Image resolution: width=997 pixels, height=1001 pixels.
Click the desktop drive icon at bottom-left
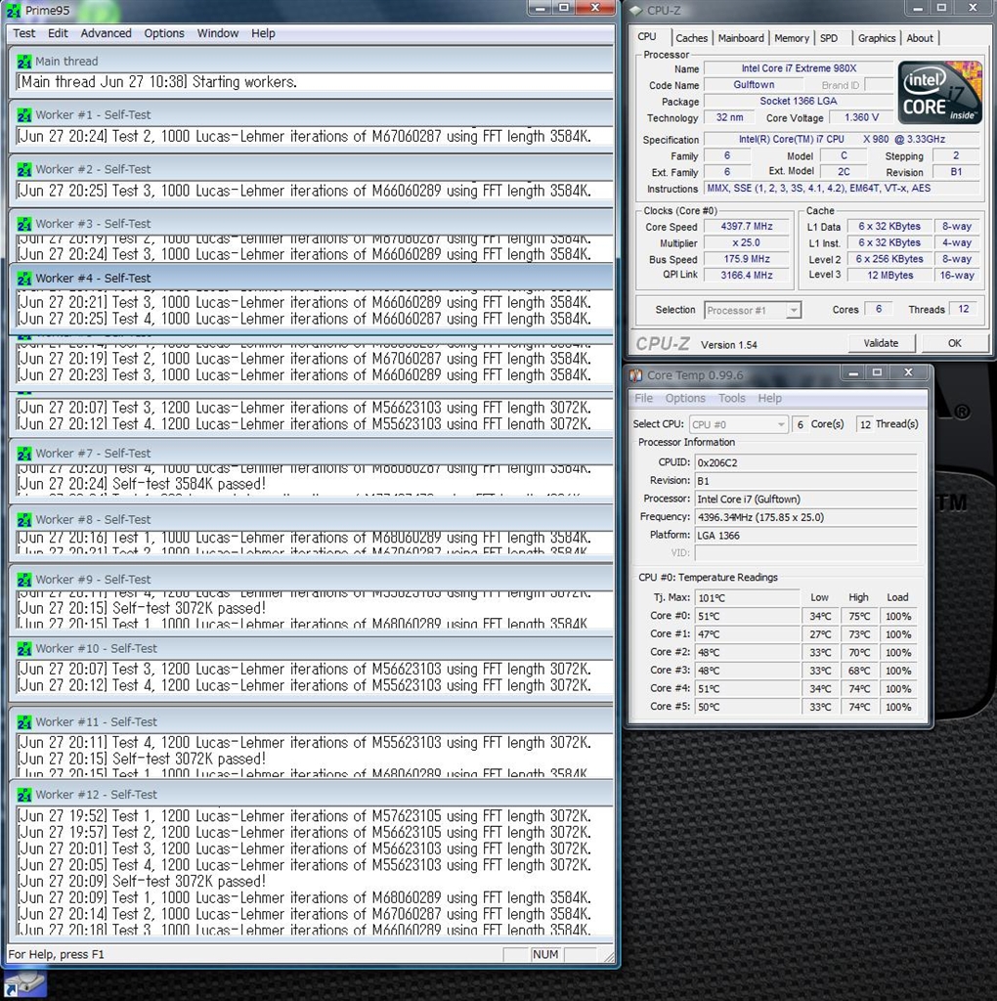(x=24, y=982)
